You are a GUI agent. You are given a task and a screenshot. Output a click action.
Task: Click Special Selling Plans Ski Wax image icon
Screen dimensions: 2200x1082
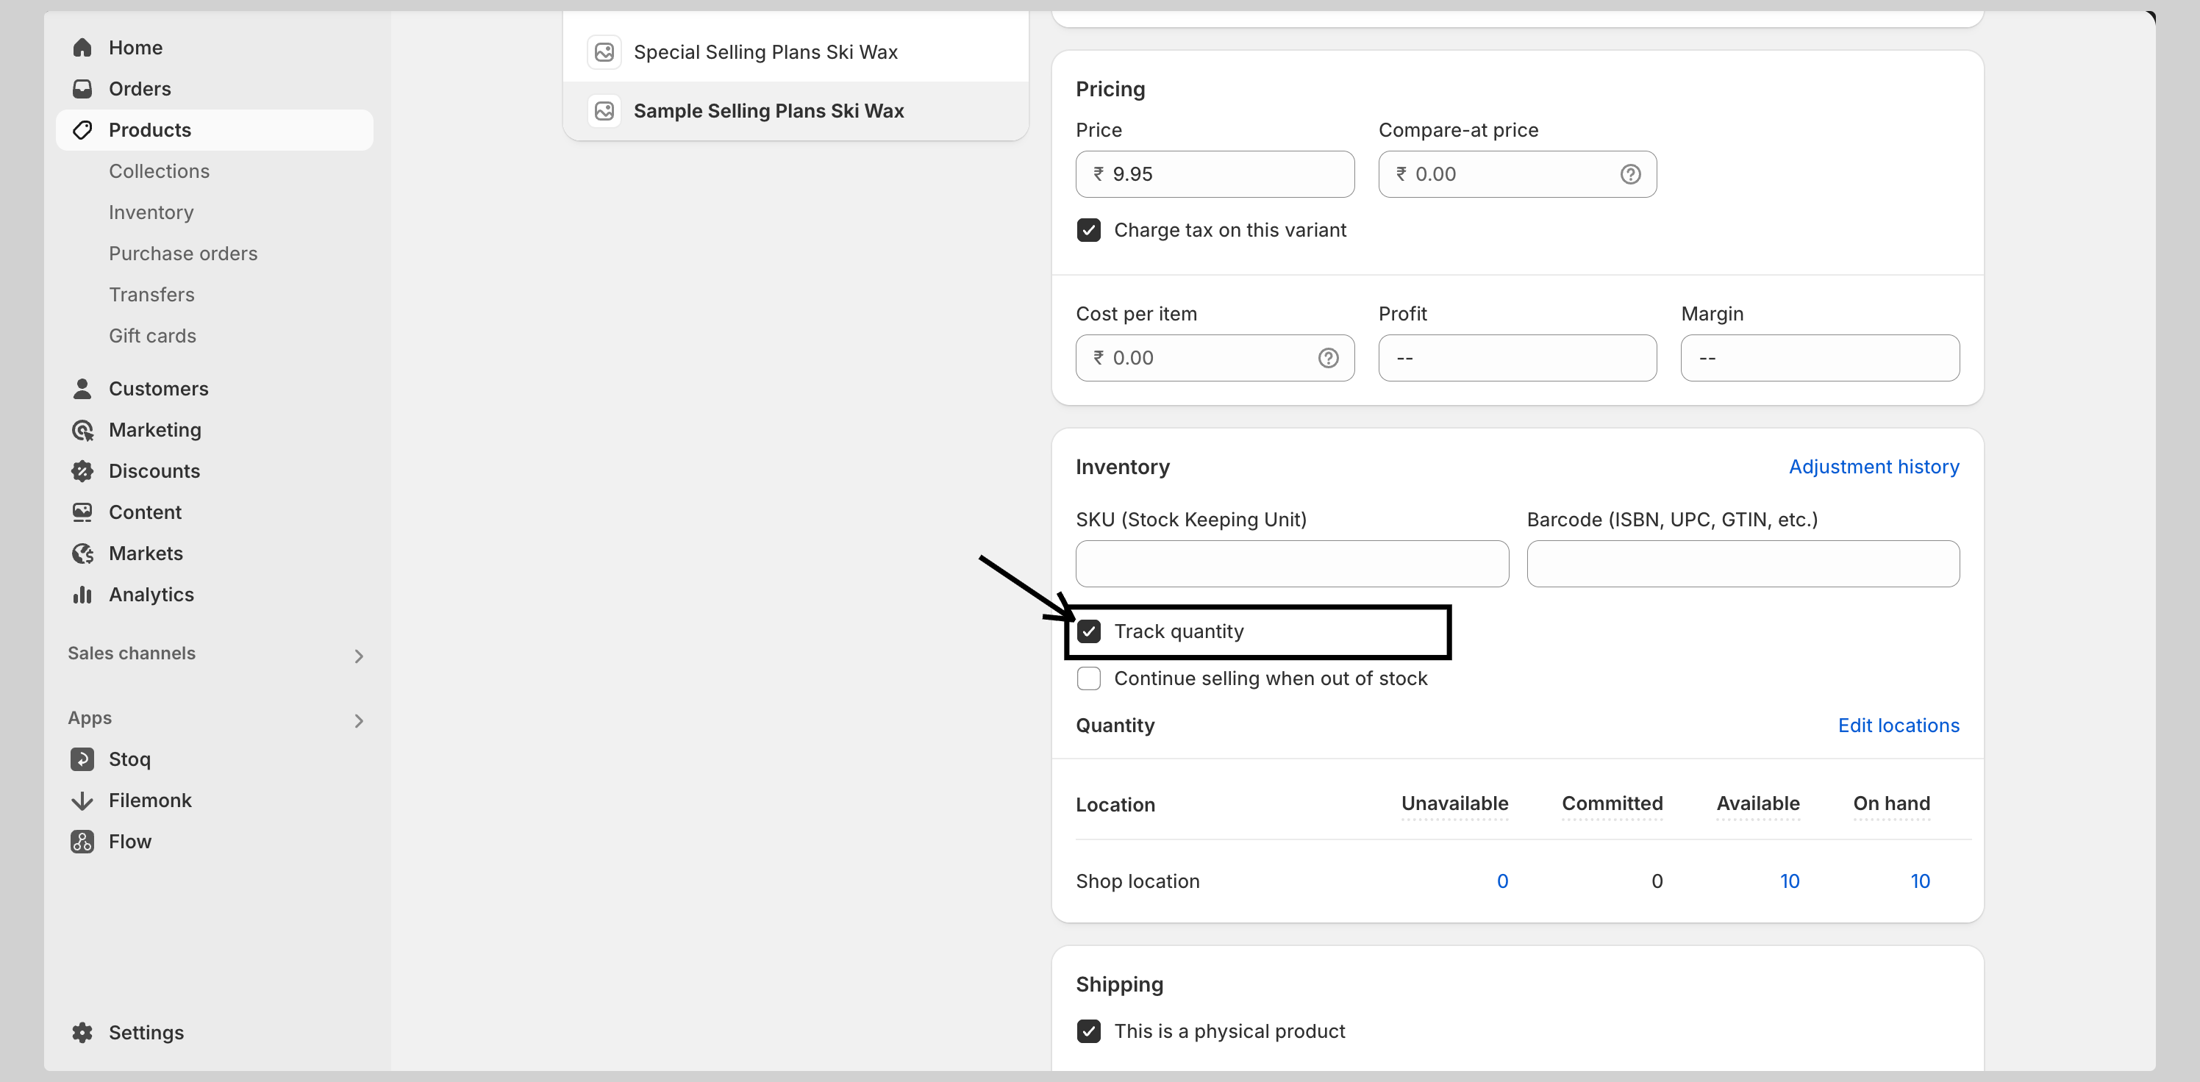(604, 52)
